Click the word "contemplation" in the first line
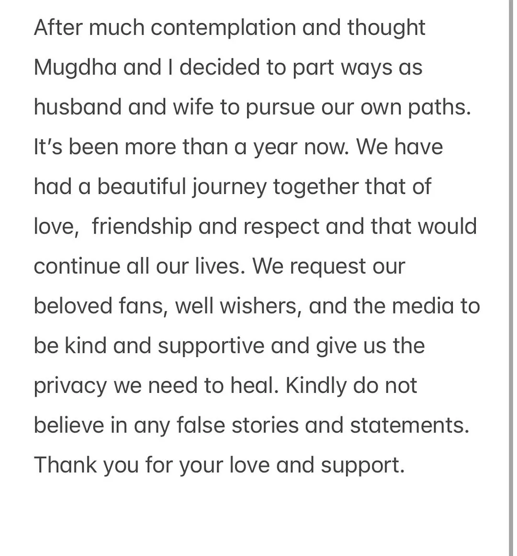The width and height of the screenshot is (517, 556). tap(224, 28)
